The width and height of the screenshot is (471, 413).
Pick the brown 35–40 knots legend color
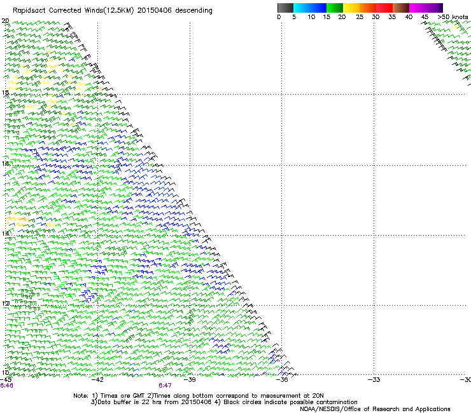401,8
